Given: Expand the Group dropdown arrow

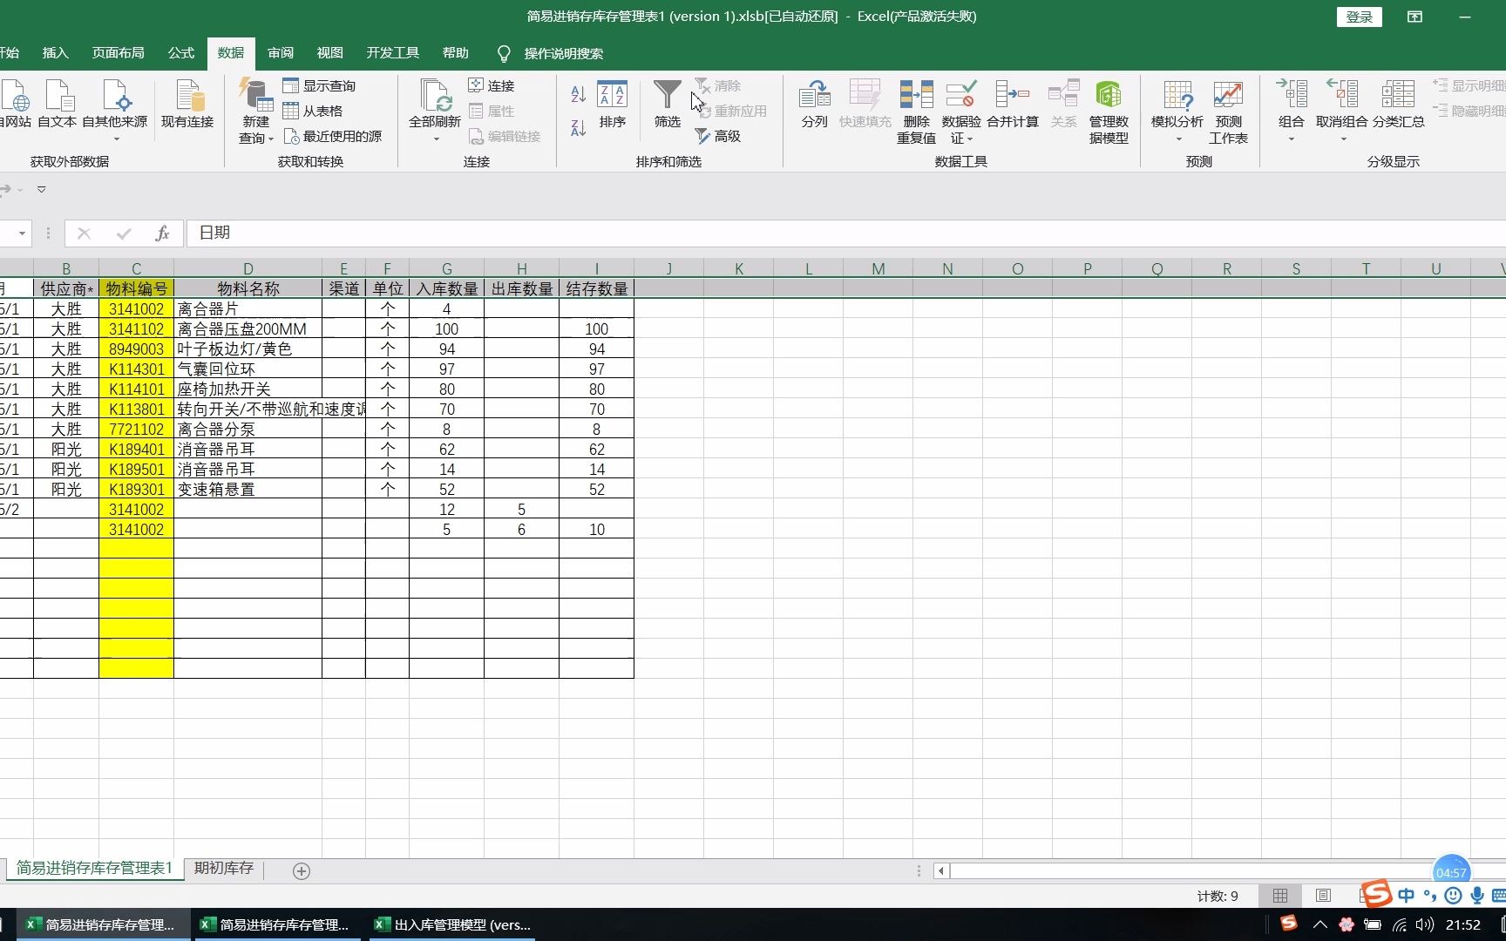Looking at the screenshot, I should (1292, 139).
